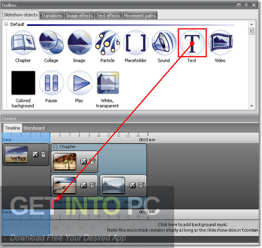This screenshot has height=248, width=262.
Task: Open caption icon on beach clip
Action: [x=92, y=185]
